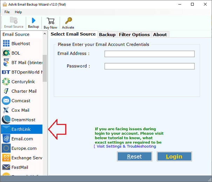Click the Reset button

135,156
